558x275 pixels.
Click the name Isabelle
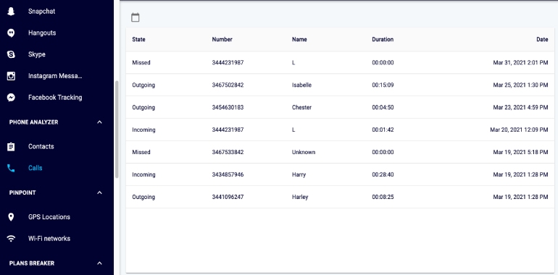point(301,85)
